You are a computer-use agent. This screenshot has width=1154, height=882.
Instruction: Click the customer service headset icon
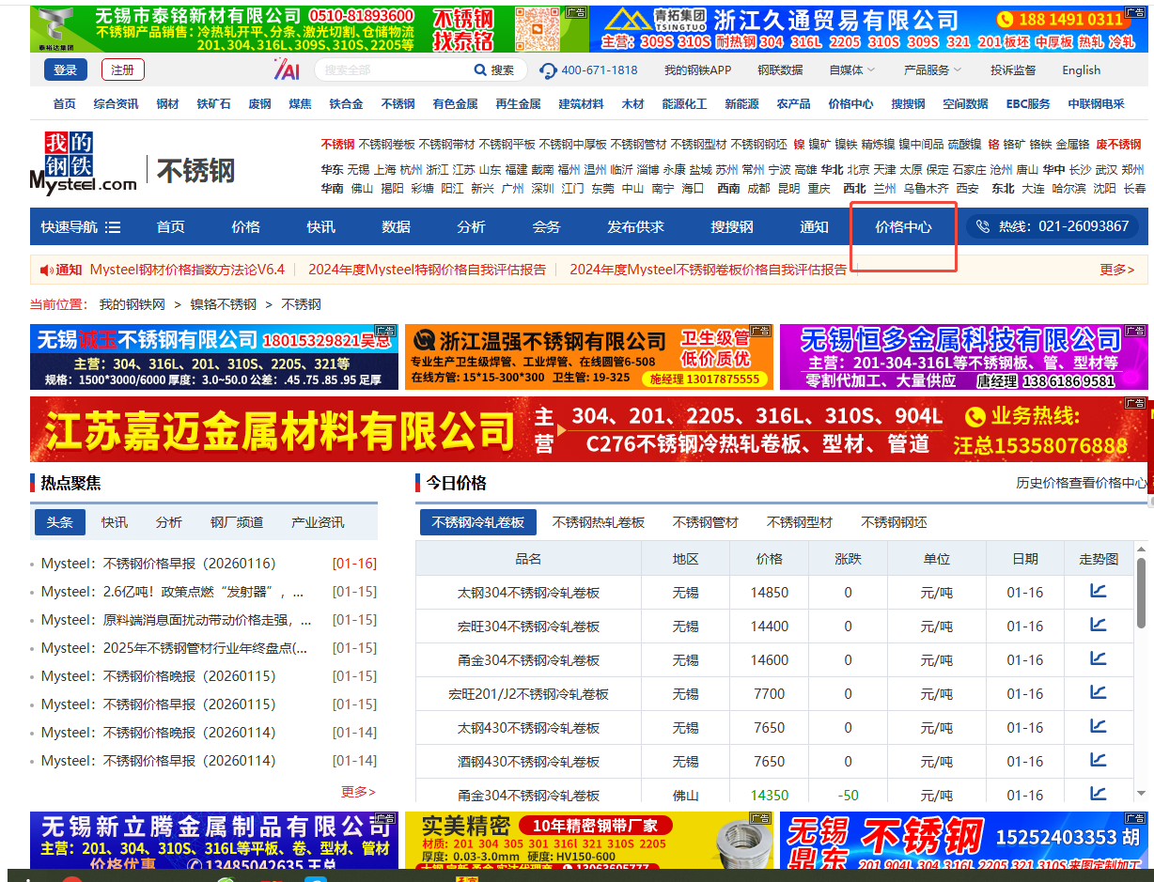[x=548, y=70]
